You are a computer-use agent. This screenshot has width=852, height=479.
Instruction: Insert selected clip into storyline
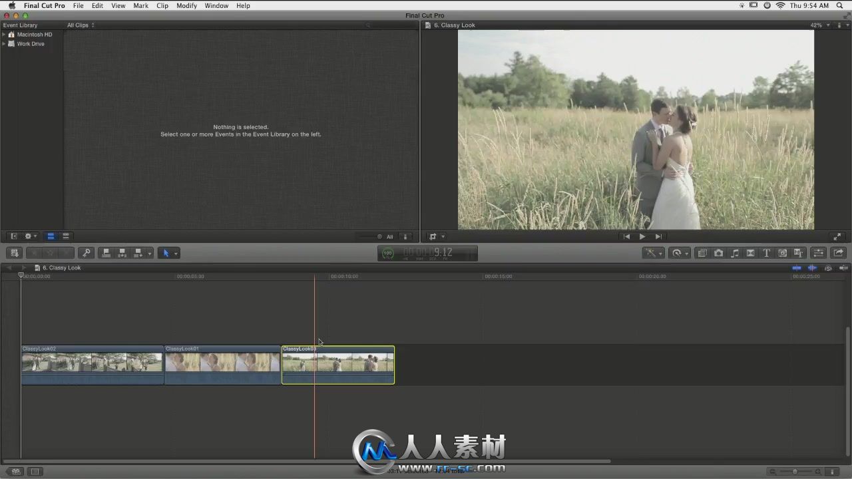pyautogui.click(x=122, y=253)
